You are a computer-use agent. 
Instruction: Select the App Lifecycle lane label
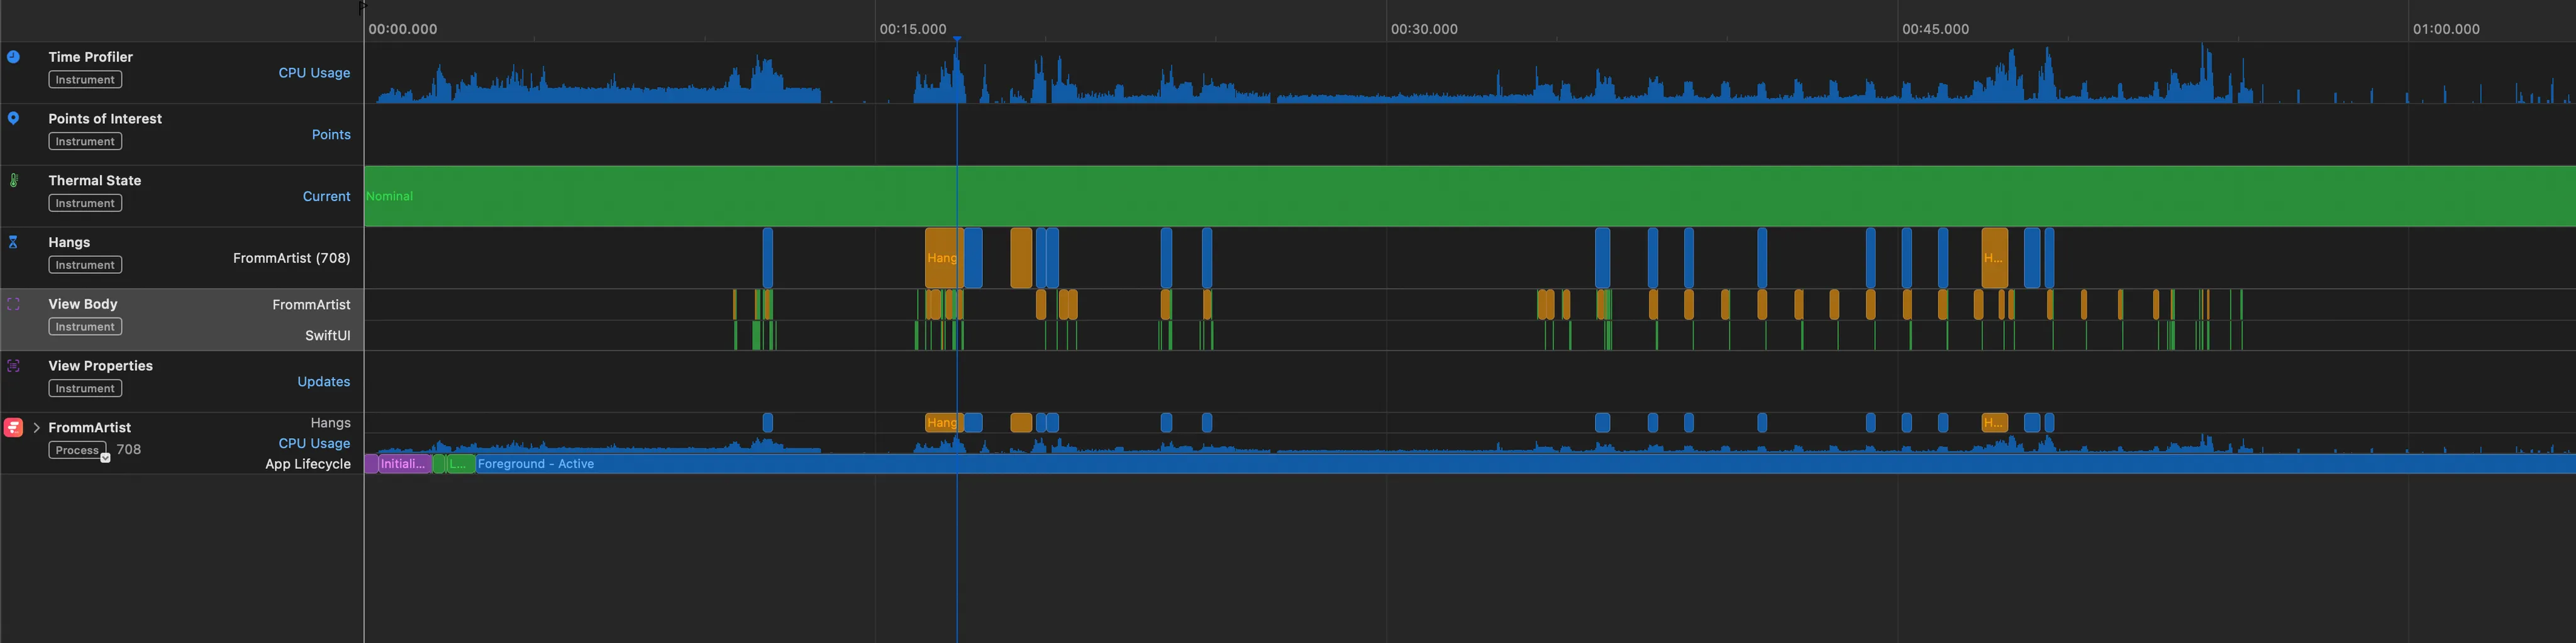click(x=308, y=464)
